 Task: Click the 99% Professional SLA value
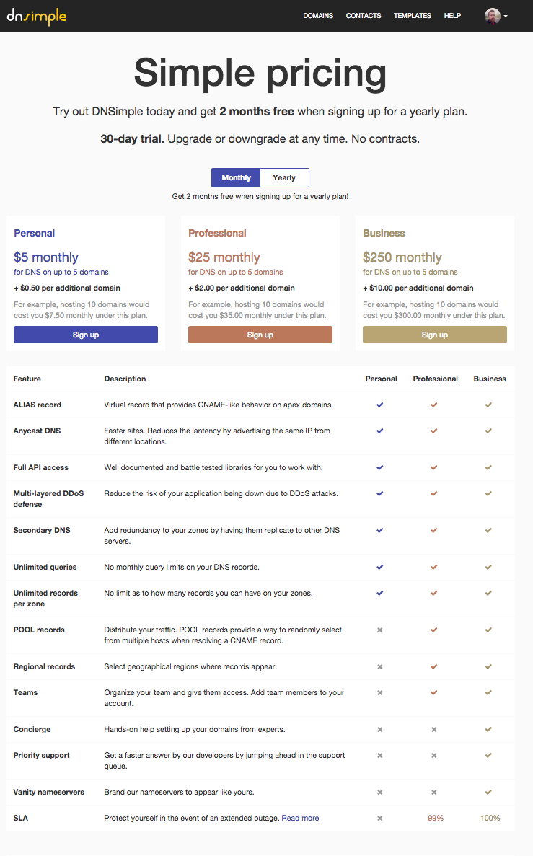[x=435, y=818]
